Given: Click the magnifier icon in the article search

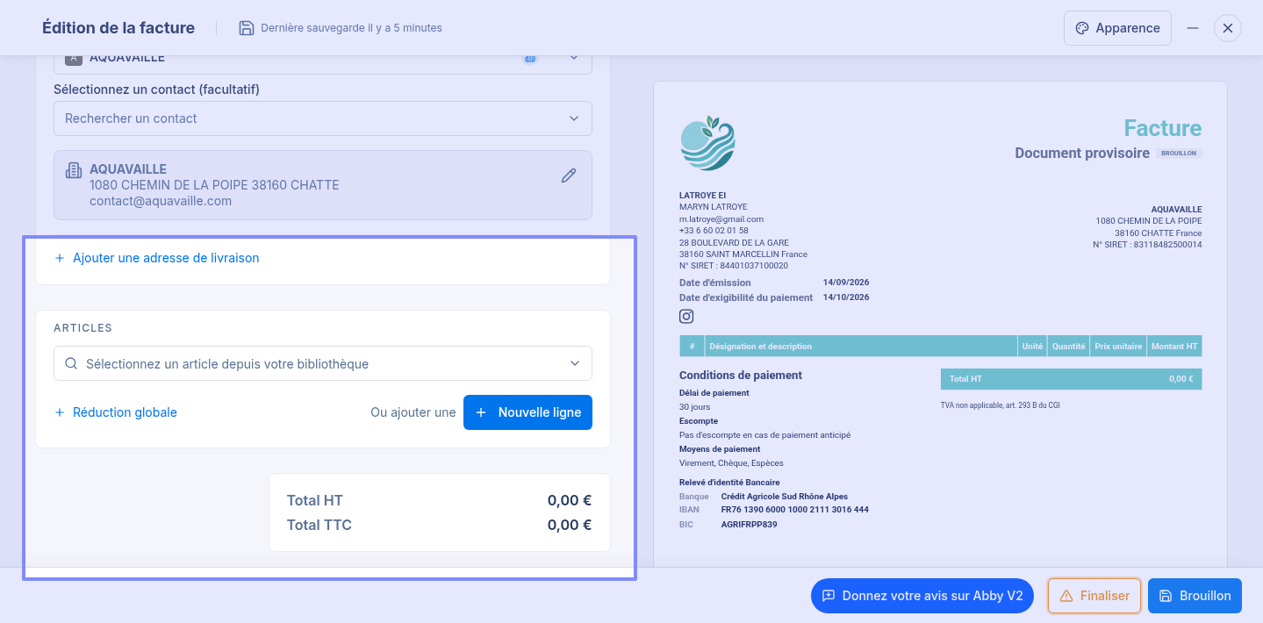Looking at the screenshot, I should pyautogui.click(x=70, y=363).
